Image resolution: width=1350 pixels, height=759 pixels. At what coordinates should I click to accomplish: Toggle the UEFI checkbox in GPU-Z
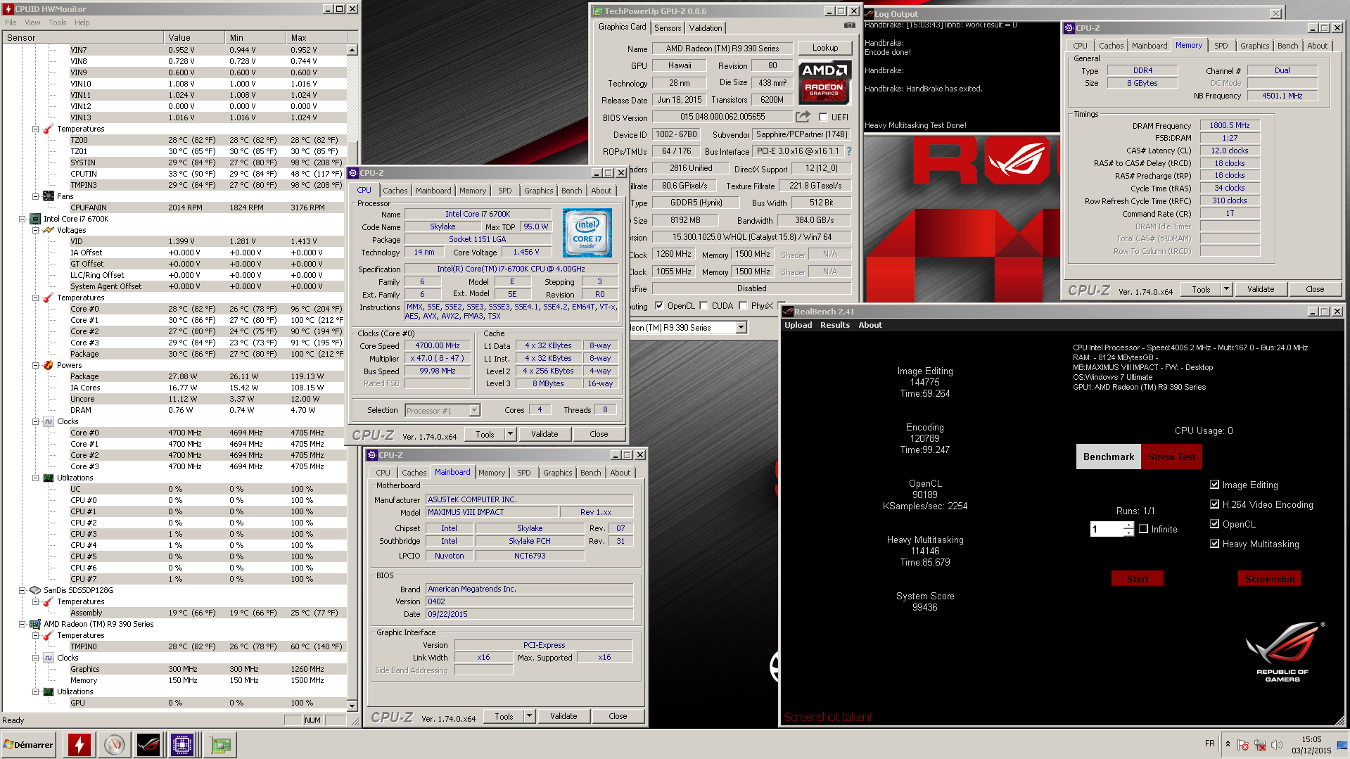coord(823,117)
